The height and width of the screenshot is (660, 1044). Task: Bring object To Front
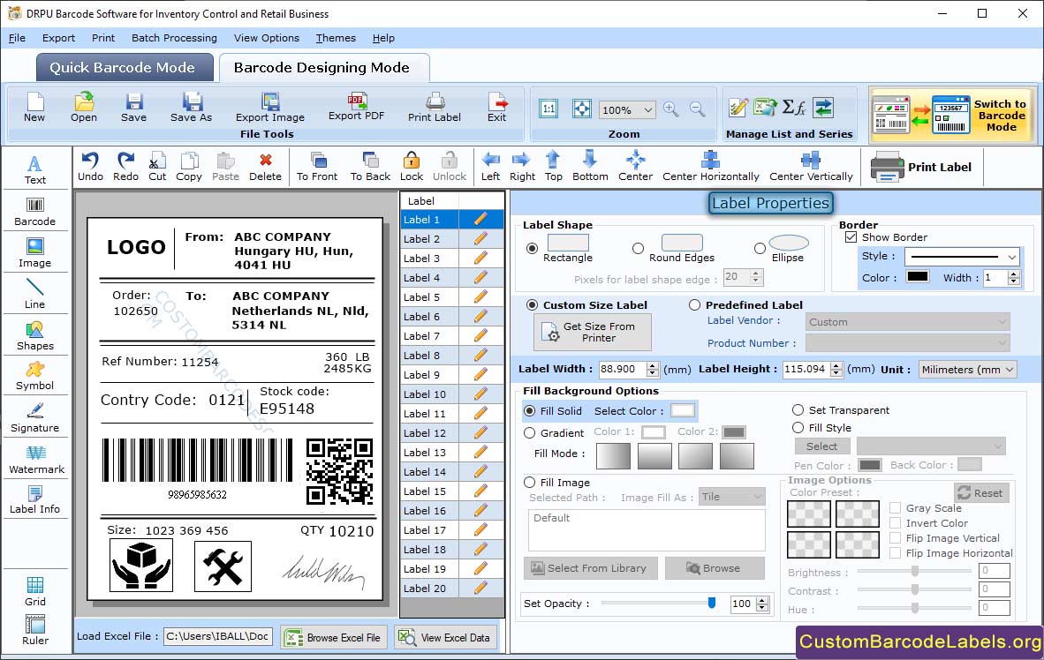[x=317, y=167]
